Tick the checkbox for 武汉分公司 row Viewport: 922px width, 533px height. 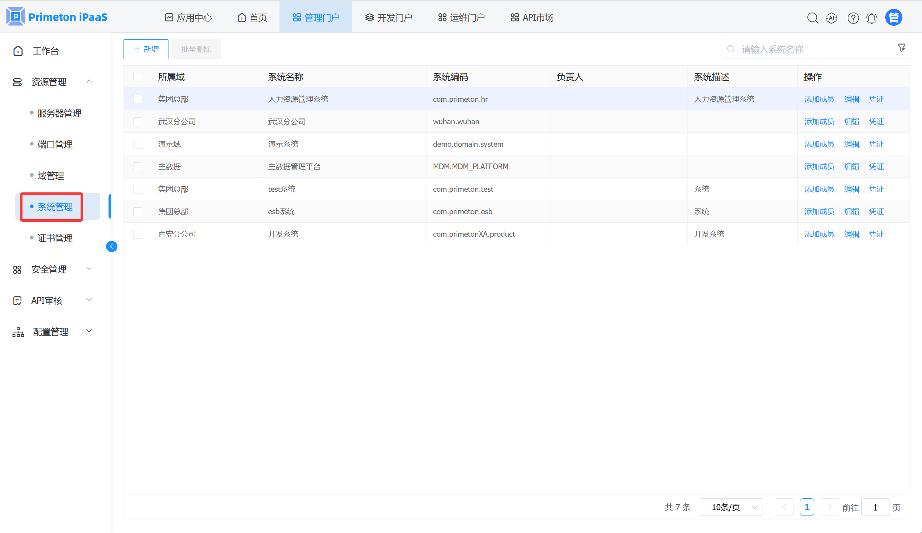137,122
